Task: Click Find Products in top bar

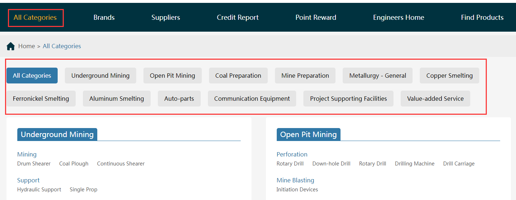Action: (x=482, y=17)
